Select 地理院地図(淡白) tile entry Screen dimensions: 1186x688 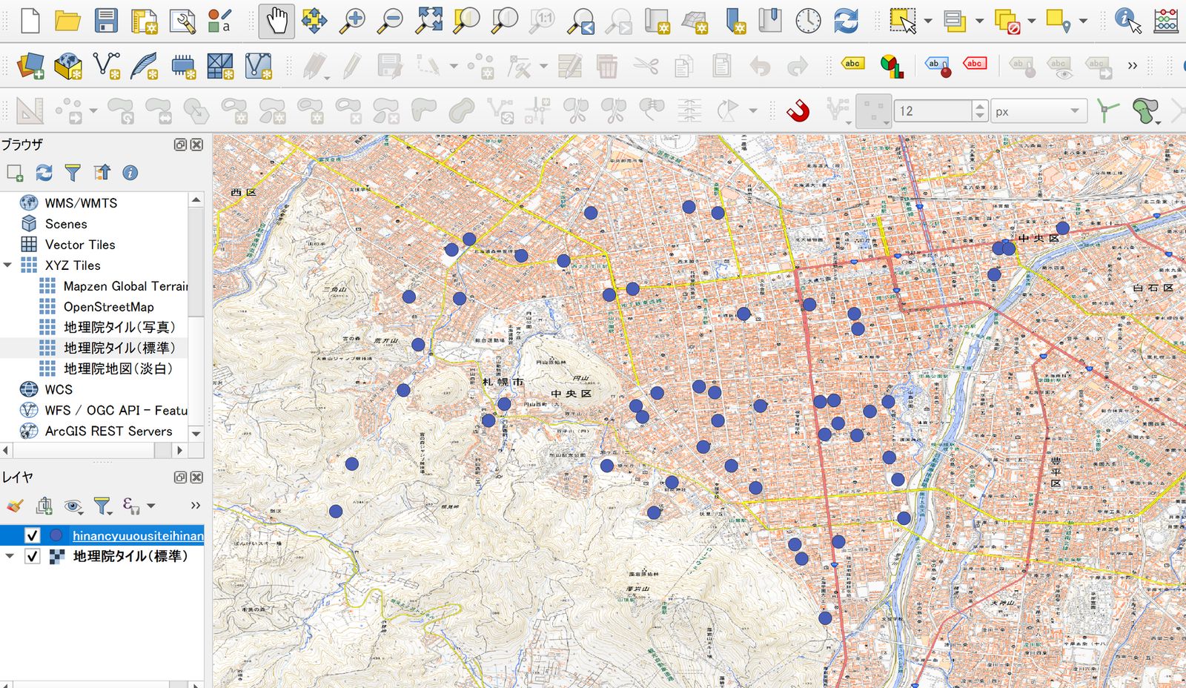point(119,368)
